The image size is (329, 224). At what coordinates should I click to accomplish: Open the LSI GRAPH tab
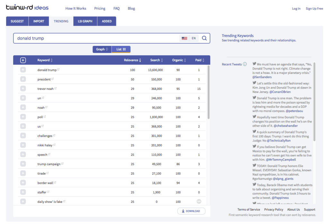tap(85, 21)
